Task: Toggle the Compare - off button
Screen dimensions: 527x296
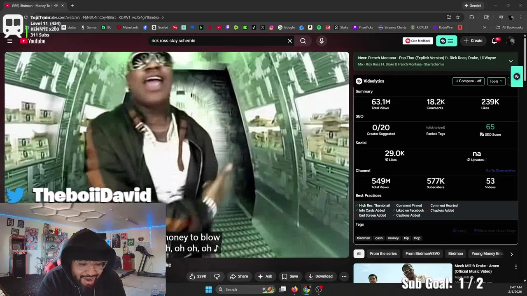Action: tap(468, 81)
